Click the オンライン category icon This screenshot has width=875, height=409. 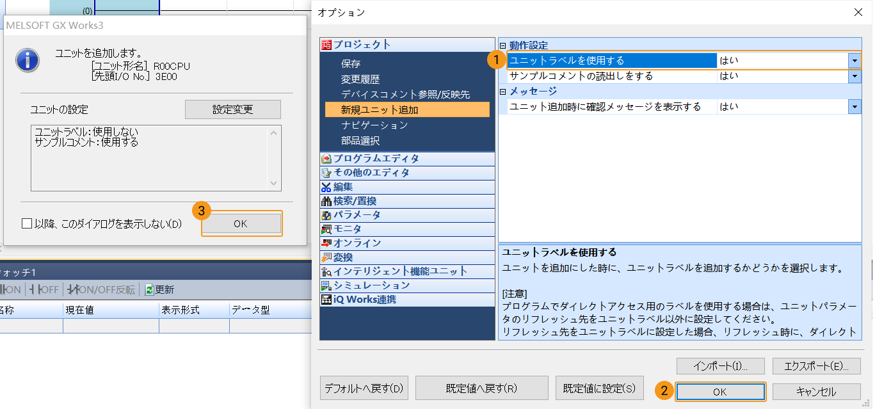[x=326, y=243]
